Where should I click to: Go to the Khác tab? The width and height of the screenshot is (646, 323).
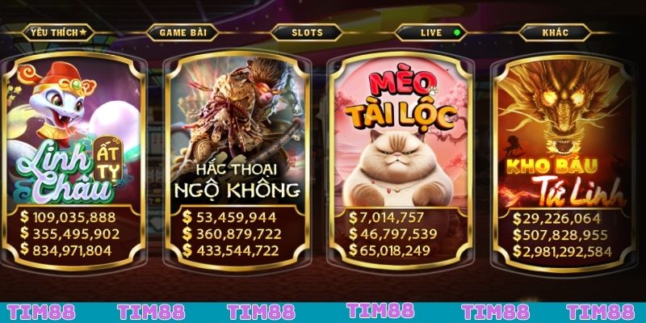pos(555,32)
